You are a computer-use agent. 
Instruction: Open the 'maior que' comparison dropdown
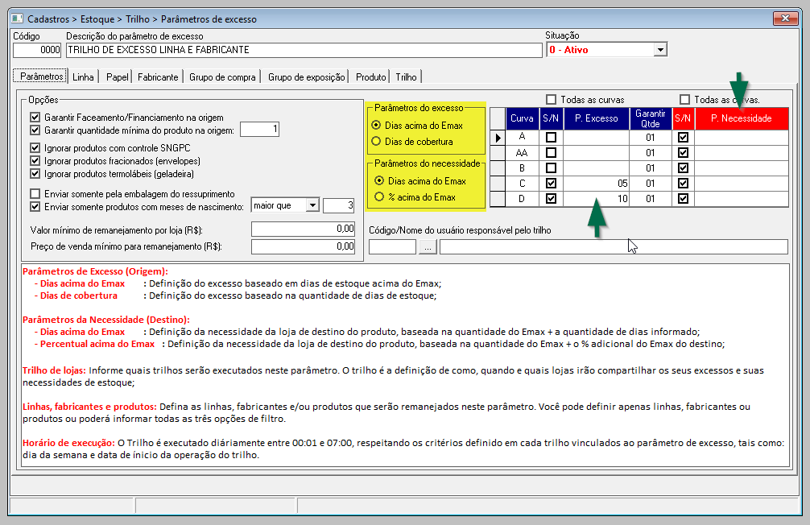(x=312, y=205)
